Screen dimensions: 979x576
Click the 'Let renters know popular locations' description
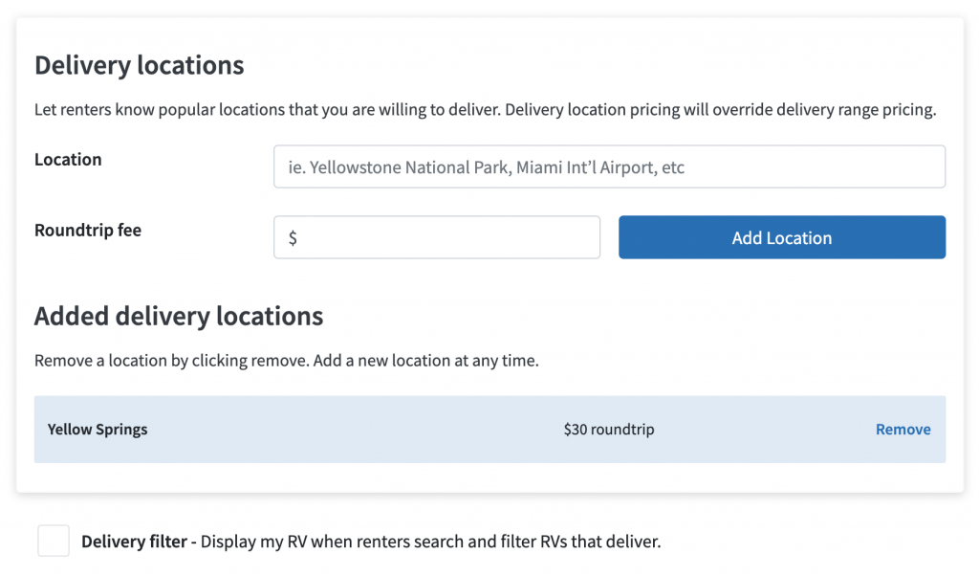(x=485, y=110)
